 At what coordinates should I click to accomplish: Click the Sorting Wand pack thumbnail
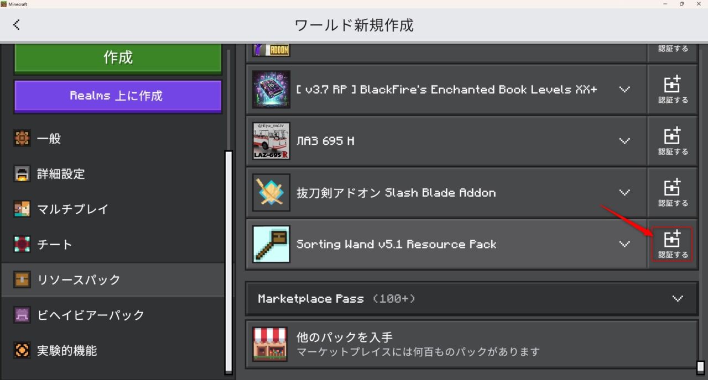point(271,244)
